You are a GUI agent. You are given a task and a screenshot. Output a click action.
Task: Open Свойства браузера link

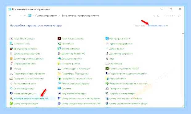click(x=24, y=88)
